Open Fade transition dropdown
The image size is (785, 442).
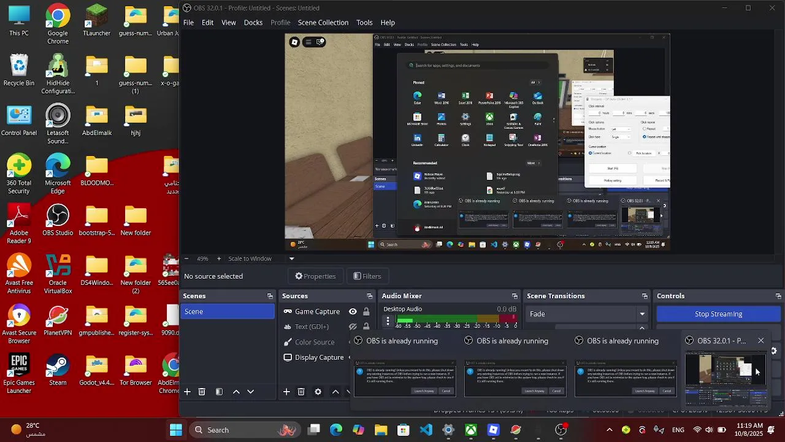(x=588, y=314)
